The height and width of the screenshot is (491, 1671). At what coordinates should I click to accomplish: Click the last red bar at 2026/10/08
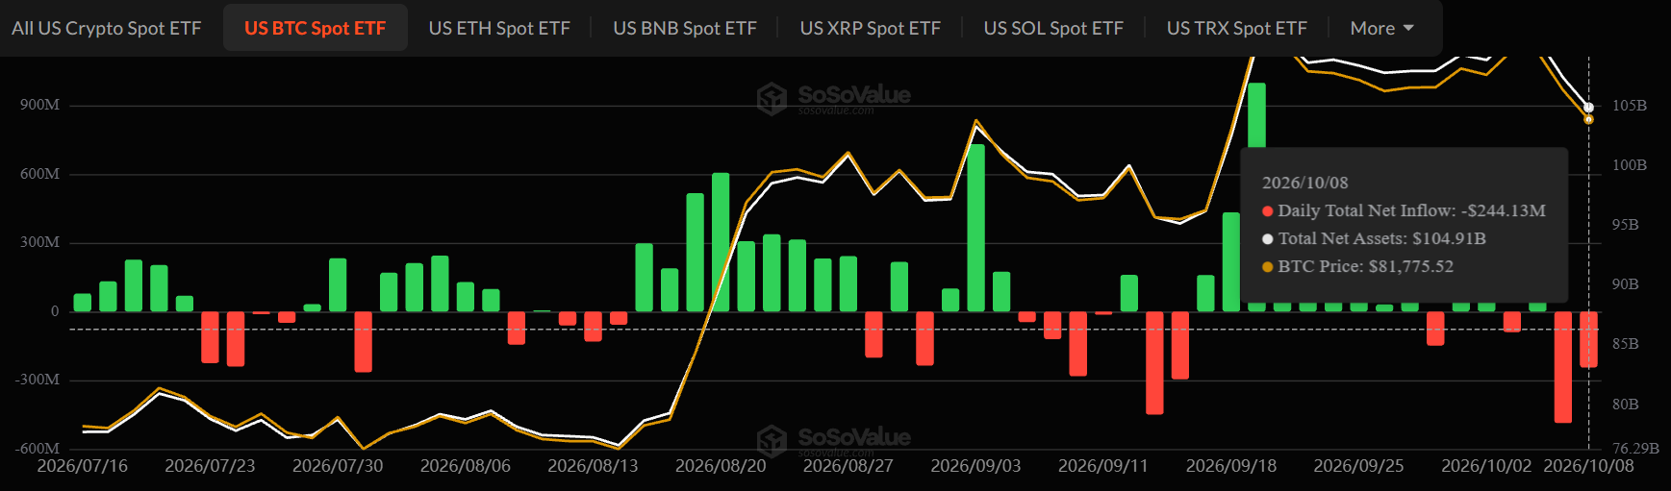pos(1588,339)
